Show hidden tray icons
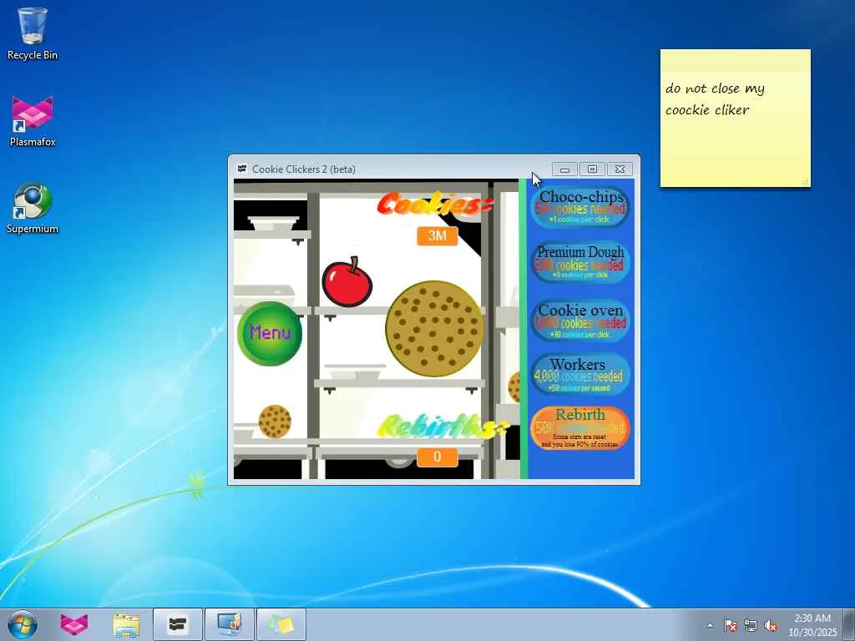This screenshot has width=855, height=641. click(x=710, y=625)
